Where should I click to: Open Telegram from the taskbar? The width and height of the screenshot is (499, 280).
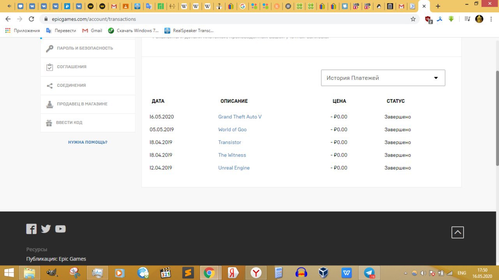point(369,273)
